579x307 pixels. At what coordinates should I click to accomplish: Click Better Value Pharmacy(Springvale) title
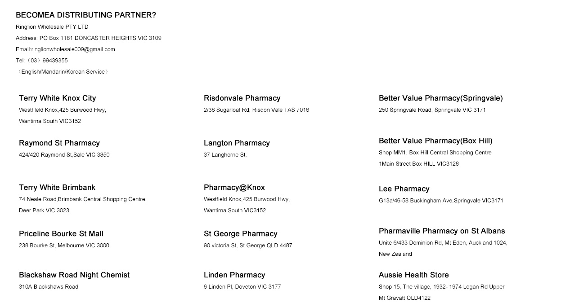441,98
